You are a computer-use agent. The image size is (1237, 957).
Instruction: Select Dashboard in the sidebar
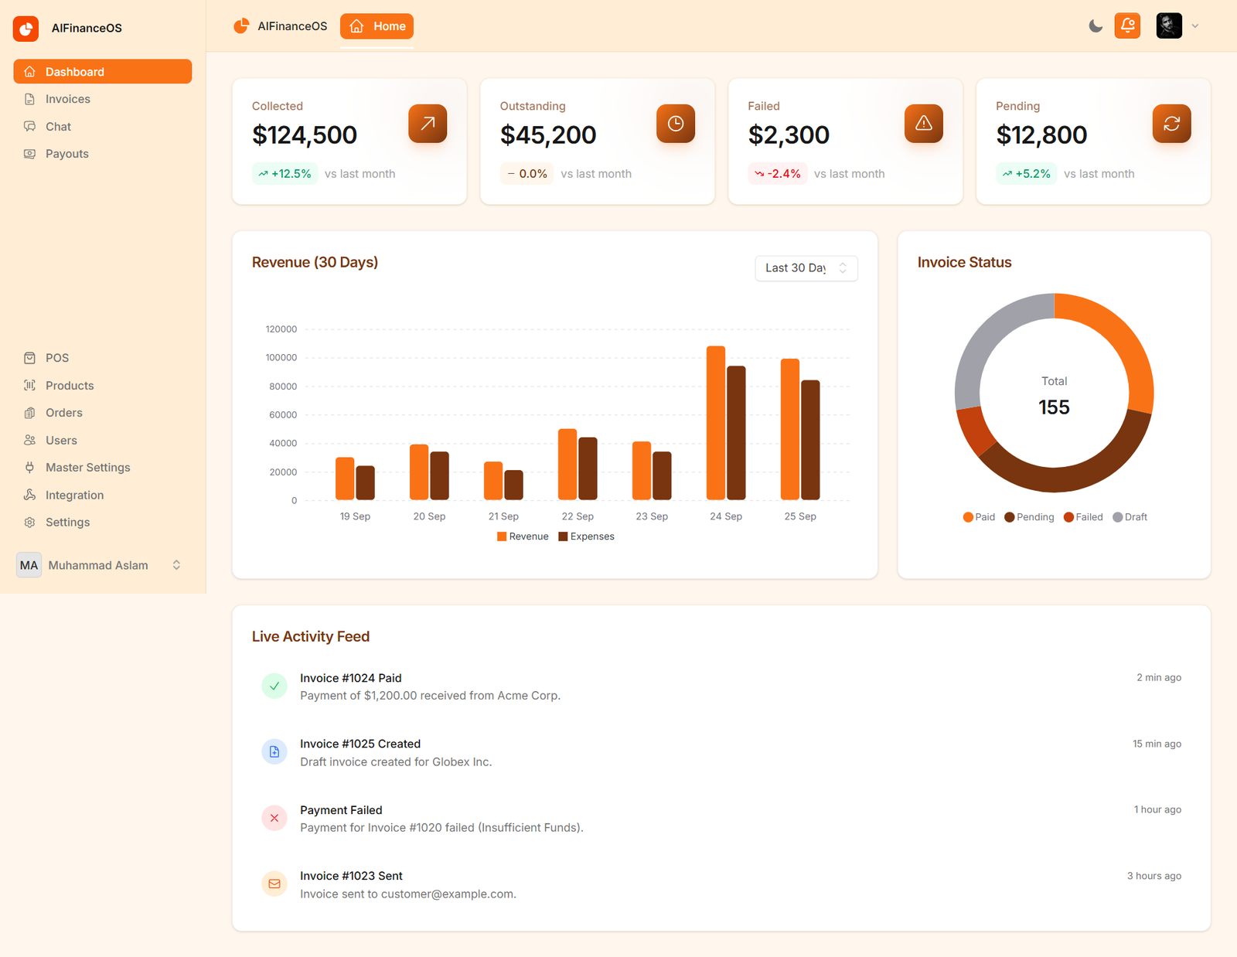(103, 72)
